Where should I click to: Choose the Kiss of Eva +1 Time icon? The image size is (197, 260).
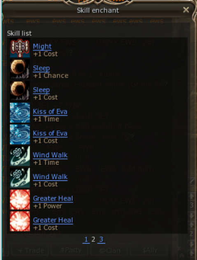(20, 113)
